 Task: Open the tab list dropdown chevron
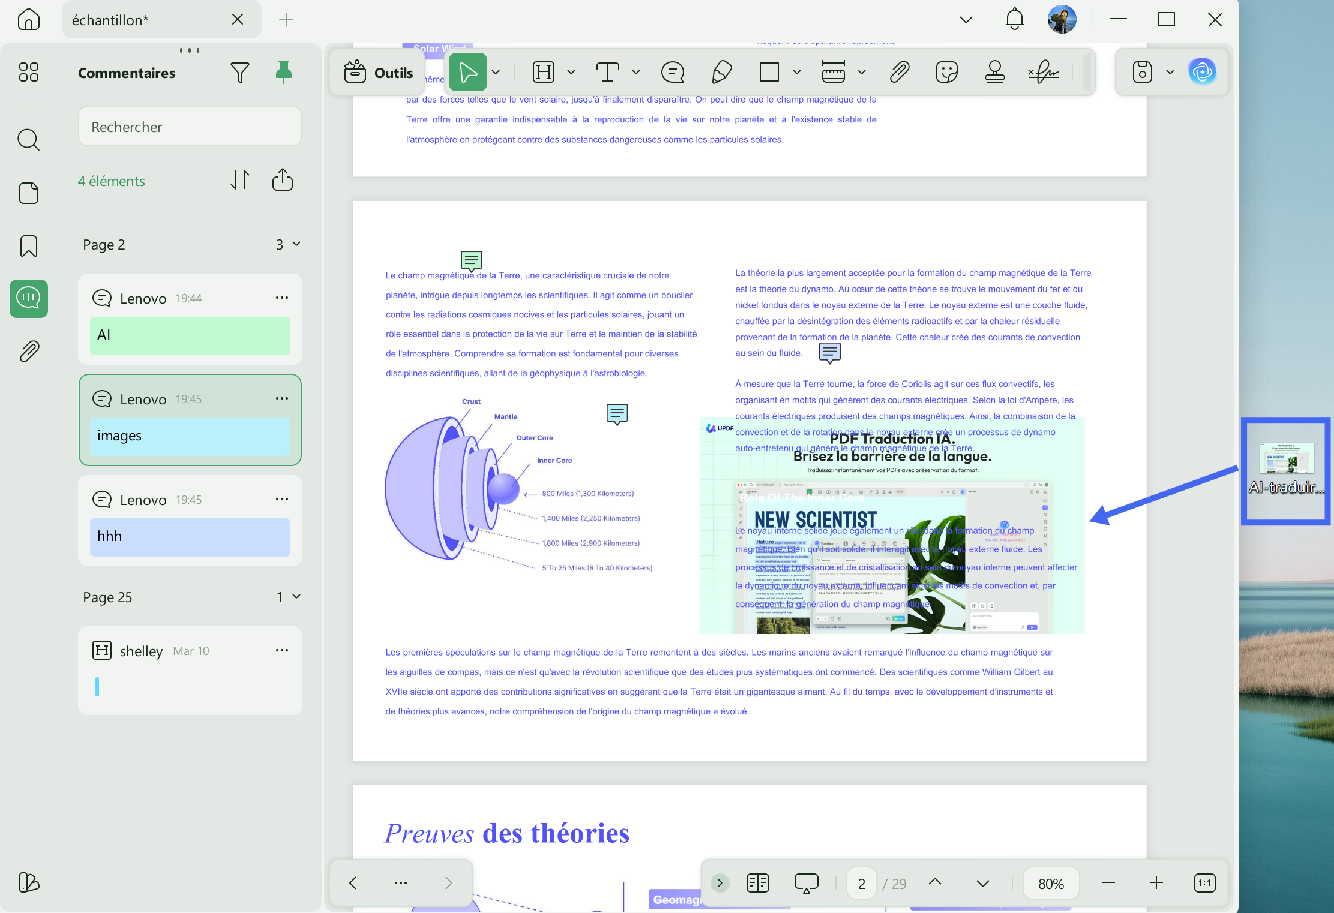966,20
